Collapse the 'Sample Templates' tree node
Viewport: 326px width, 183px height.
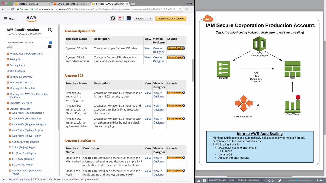(x=8, y=109)
